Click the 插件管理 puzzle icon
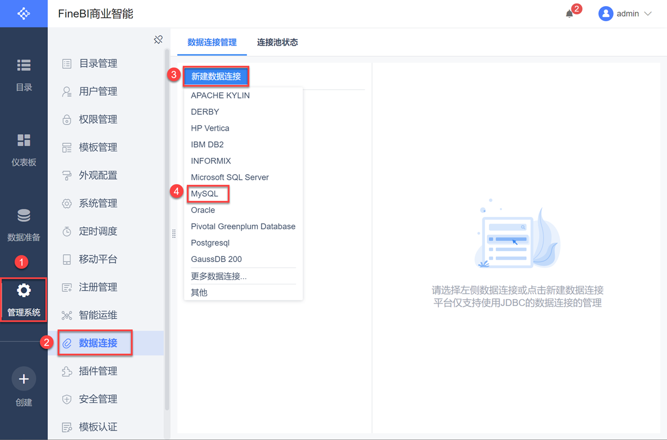This screenshot has height=440, width=667. [67, 371]
